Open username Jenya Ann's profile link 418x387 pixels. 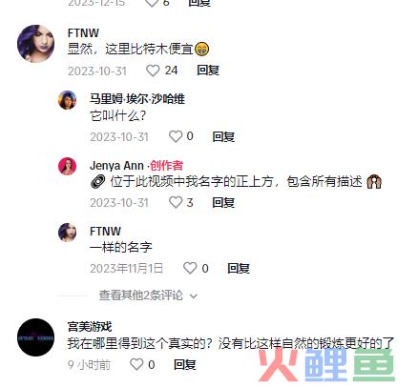pyautogui.click(x=116, y=166)
